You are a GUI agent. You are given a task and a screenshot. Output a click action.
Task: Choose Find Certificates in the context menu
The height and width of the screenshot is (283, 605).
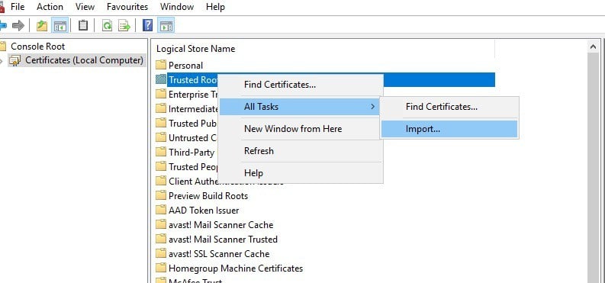coord(301,85)
